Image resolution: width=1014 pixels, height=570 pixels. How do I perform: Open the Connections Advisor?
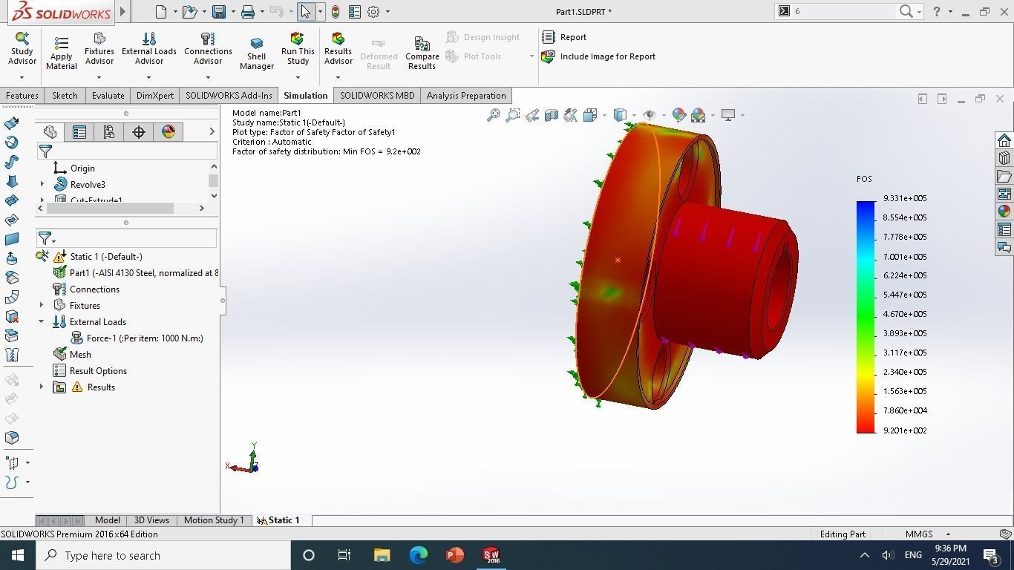[208, 49]
